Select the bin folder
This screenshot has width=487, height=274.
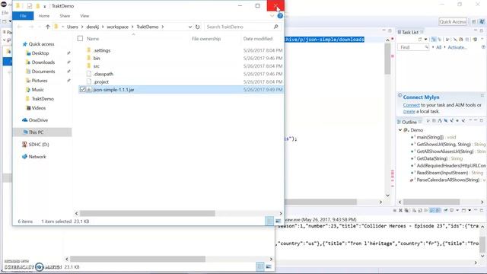pos(97,58)
